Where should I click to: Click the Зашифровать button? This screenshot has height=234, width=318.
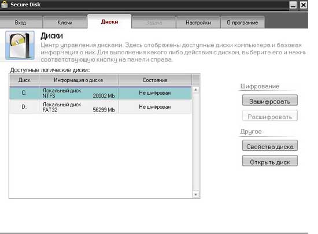coord(270,101)
